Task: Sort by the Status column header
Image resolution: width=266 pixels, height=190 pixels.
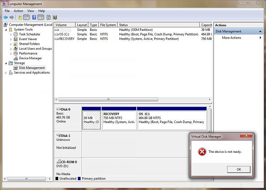Action: (159, 25)
